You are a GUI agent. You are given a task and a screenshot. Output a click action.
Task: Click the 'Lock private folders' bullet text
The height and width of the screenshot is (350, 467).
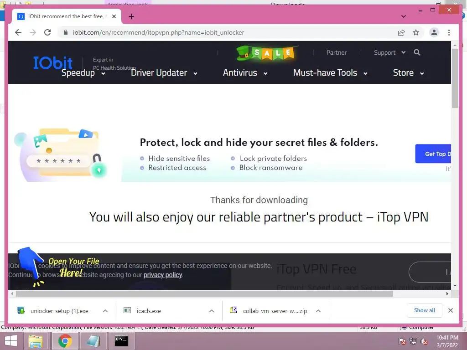coord(273,158)
